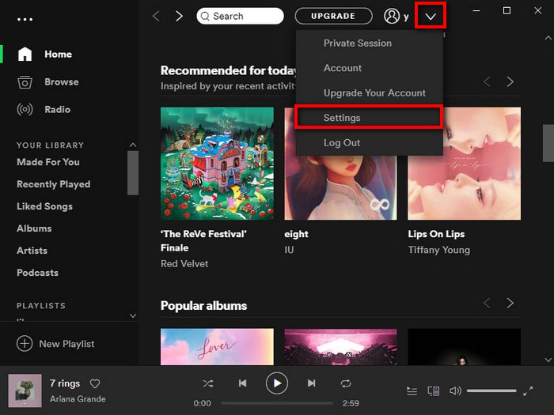Image resolution: width=554 pixels, height=415 pixels.
Task: Click the Home house icon
Action: tap(25, 54)
